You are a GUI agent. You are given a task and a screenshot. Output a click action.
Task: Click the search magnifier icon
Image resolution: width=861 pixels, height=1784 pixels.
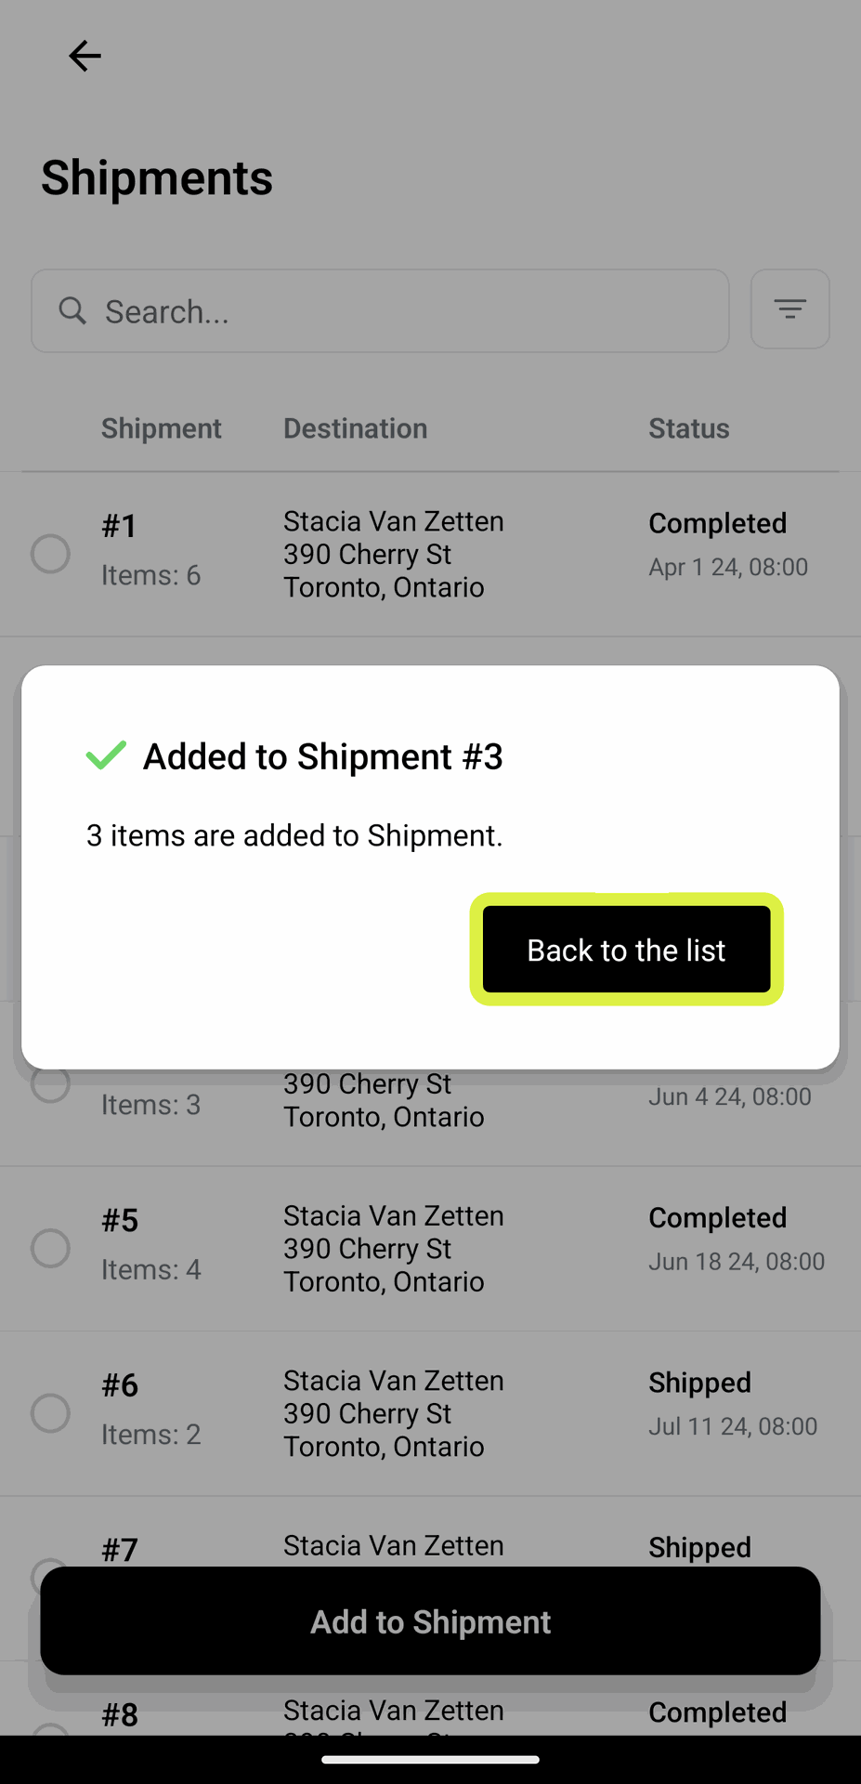point(72,310)
